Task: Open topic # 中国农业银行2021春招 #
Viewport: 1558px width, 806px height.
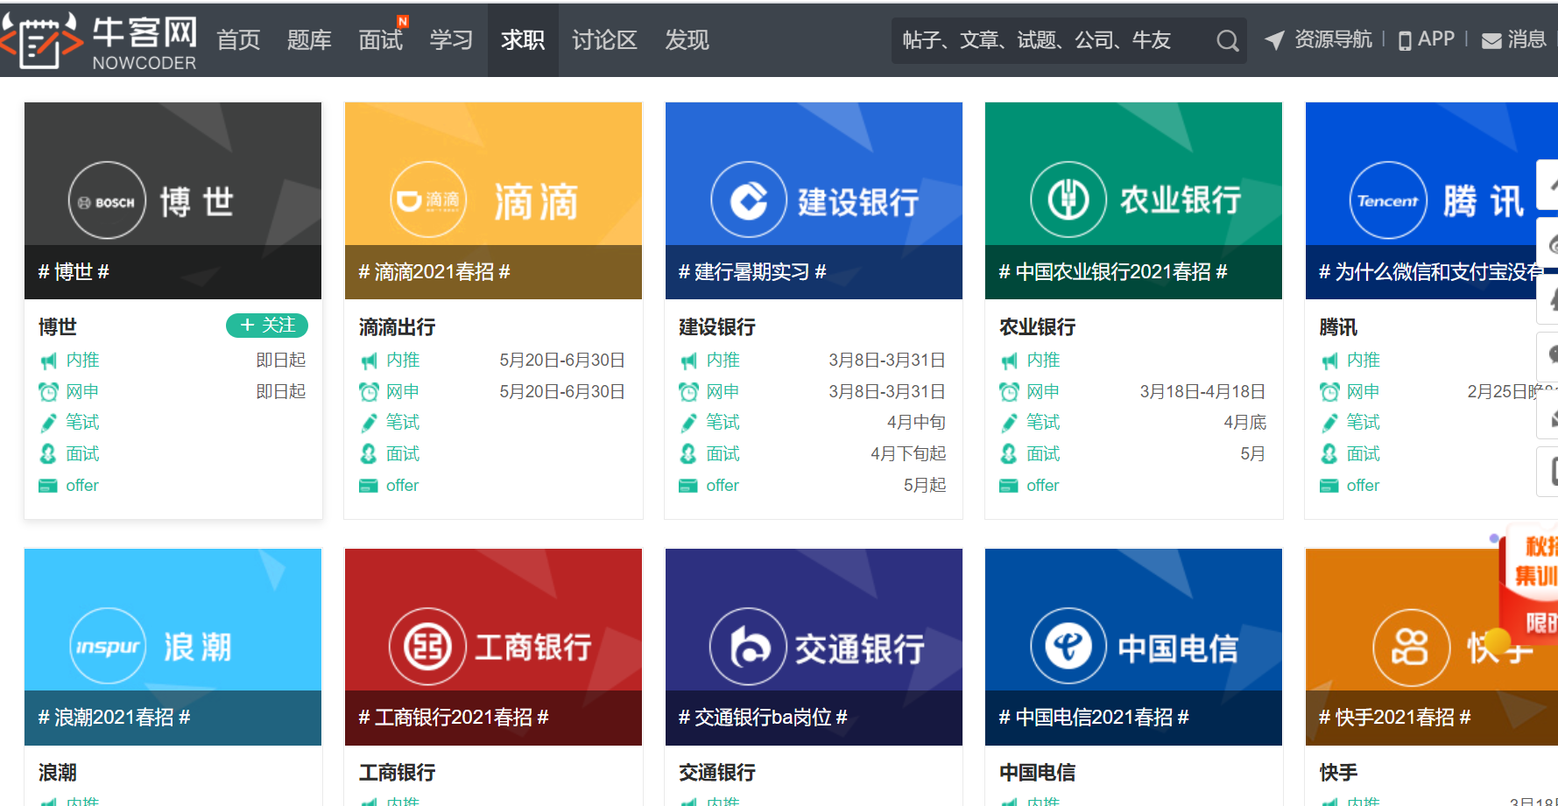Action: pyautogui.click(x=1113, y=272)
